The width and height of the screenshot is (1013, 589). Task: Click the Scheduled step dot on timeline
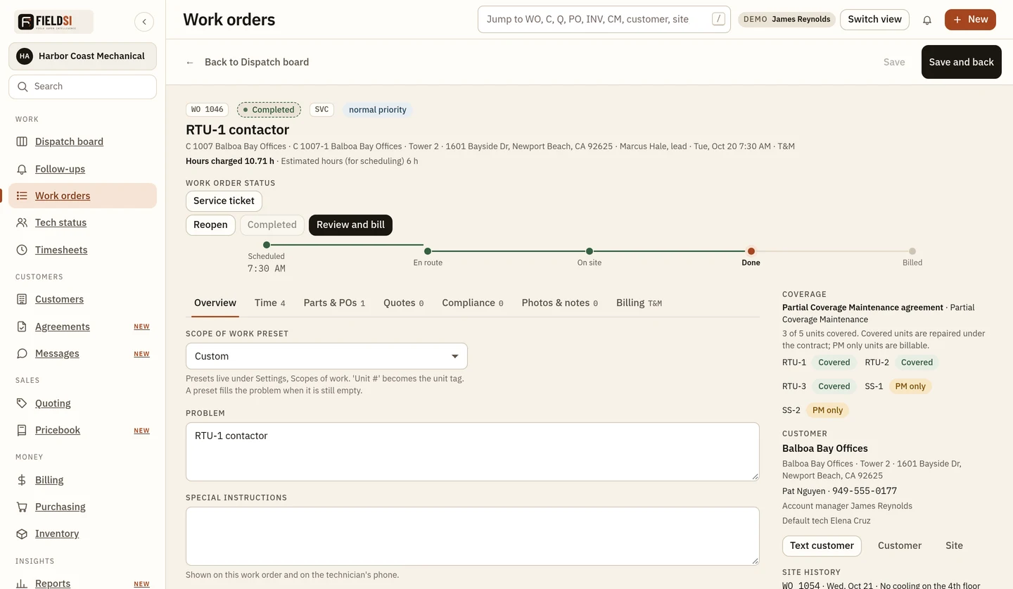point(267,245)
